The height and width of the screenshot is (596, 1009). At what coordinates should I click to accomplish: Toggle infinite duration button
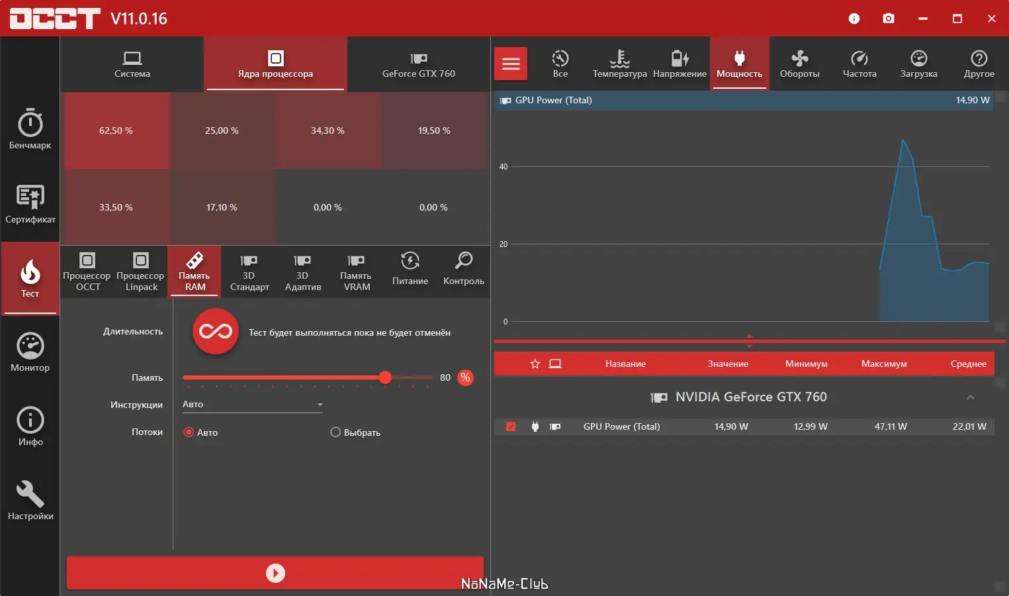click(x=216, y=331)
